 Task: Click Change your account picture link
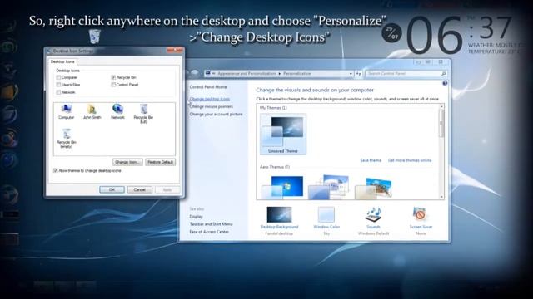[x=216, y=115]
